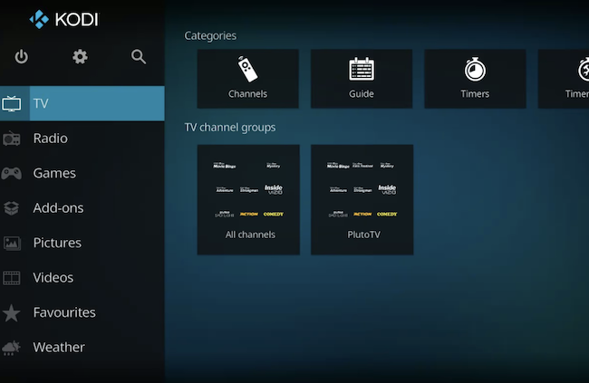
Task: Click the search magnifier icon
Action: 139,57
